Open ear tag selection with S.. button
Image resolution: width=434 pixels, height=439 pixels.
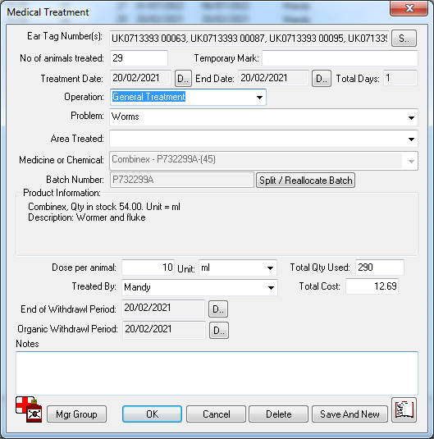click(404, 38)
